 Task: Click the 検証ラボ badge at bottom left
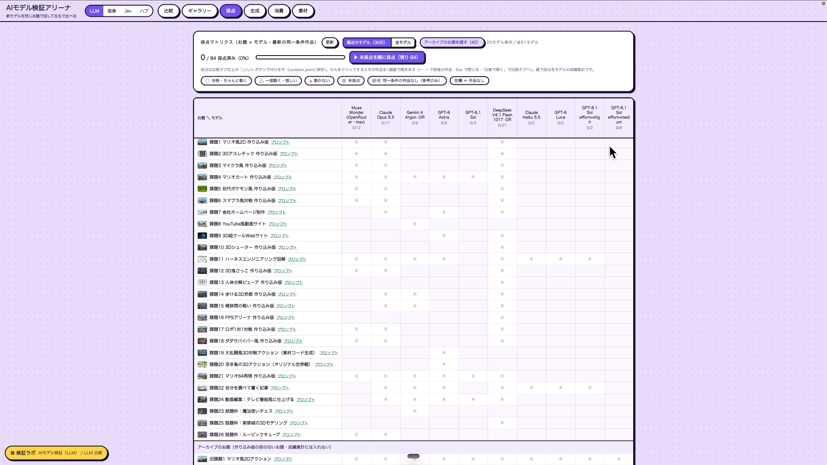56,453
